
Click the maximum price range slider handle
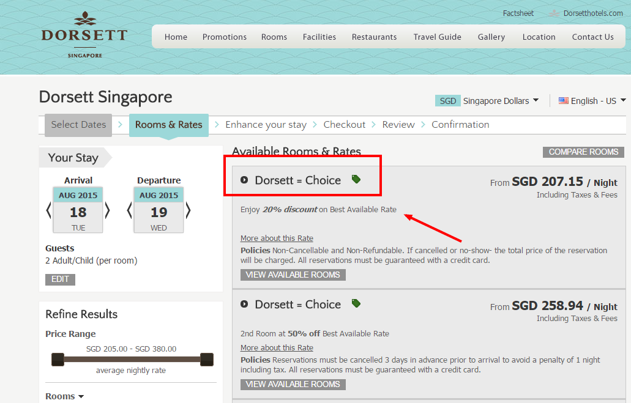[207, 359]
